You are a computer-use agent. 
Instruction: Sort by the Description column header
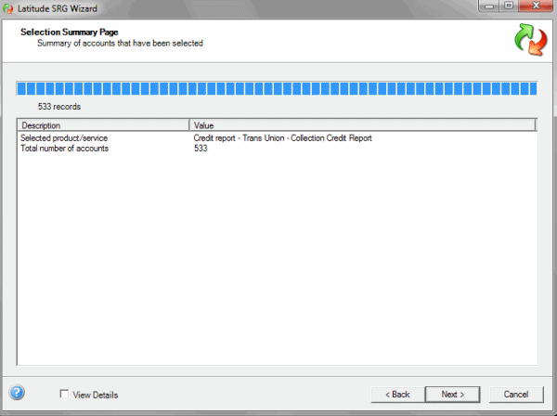pos(103,125)
